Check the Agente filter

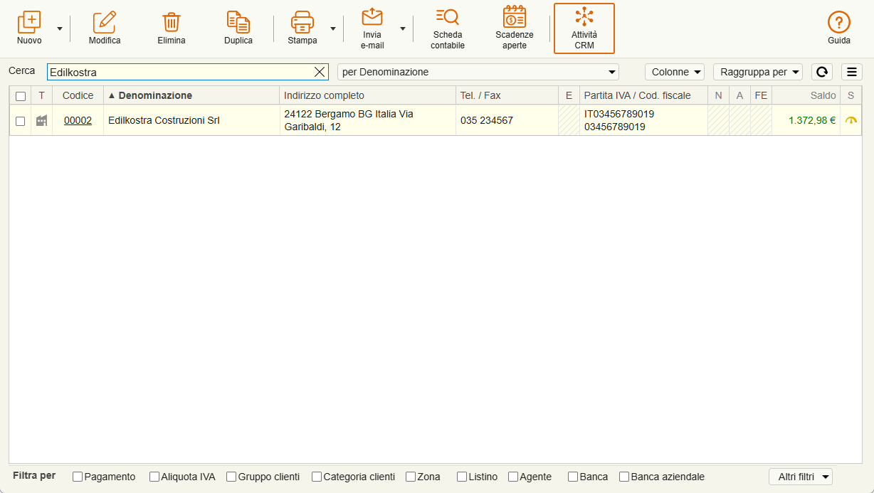pyautogui.click(x=513, y=477)
